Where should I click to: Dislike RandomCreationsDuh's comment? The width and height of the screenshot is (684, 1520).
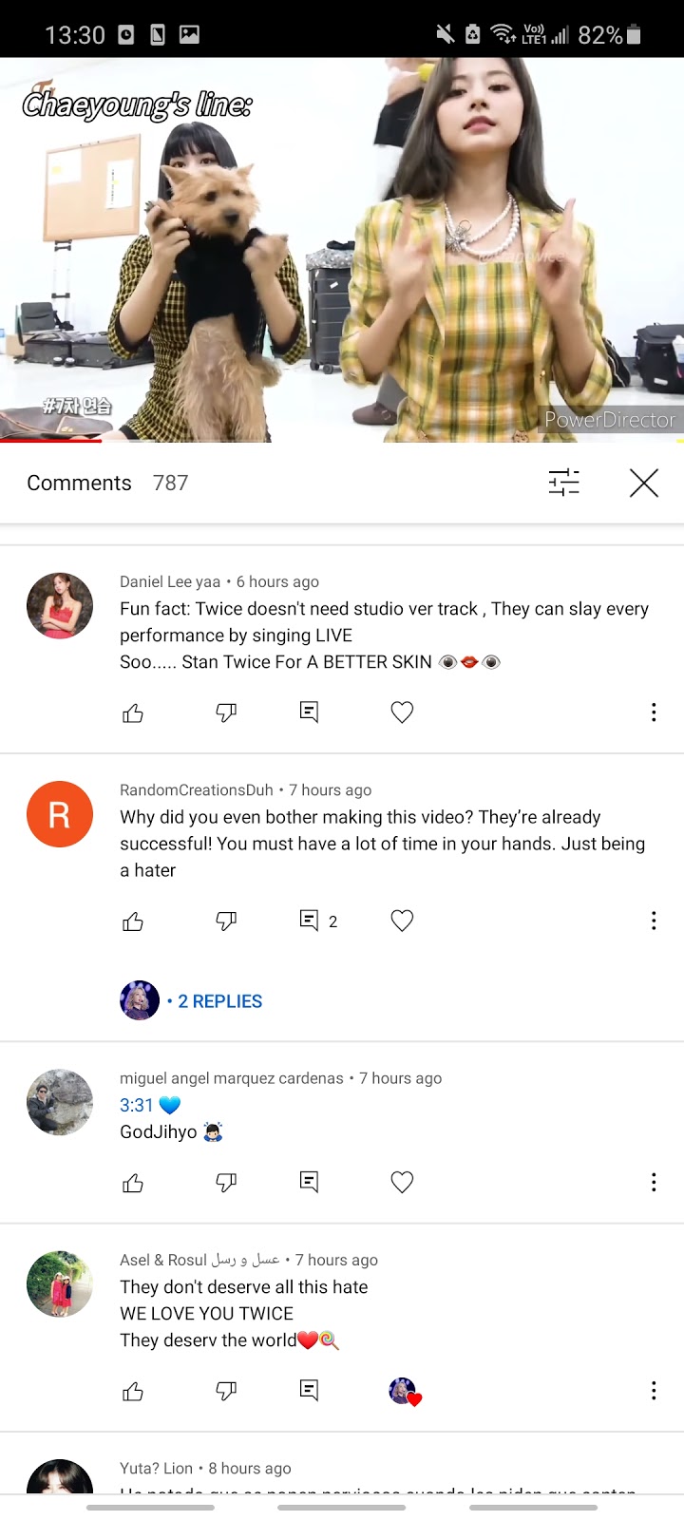coord(226,921)
